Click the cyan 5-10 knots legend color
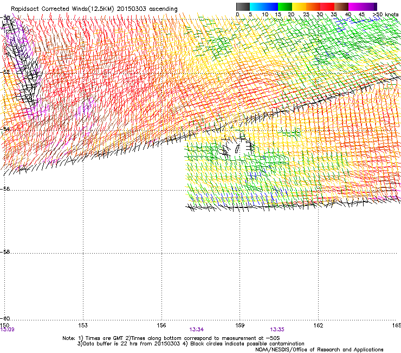Image resolution: width=401 pixels, height=353 pixels. [257, 7]
